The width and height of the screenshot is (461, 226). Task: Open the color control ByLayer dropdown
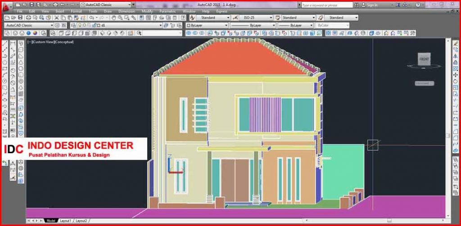tap(207, 26)
